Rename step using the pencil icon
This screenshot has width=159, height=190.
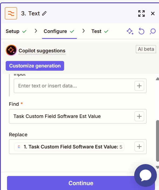44,13
